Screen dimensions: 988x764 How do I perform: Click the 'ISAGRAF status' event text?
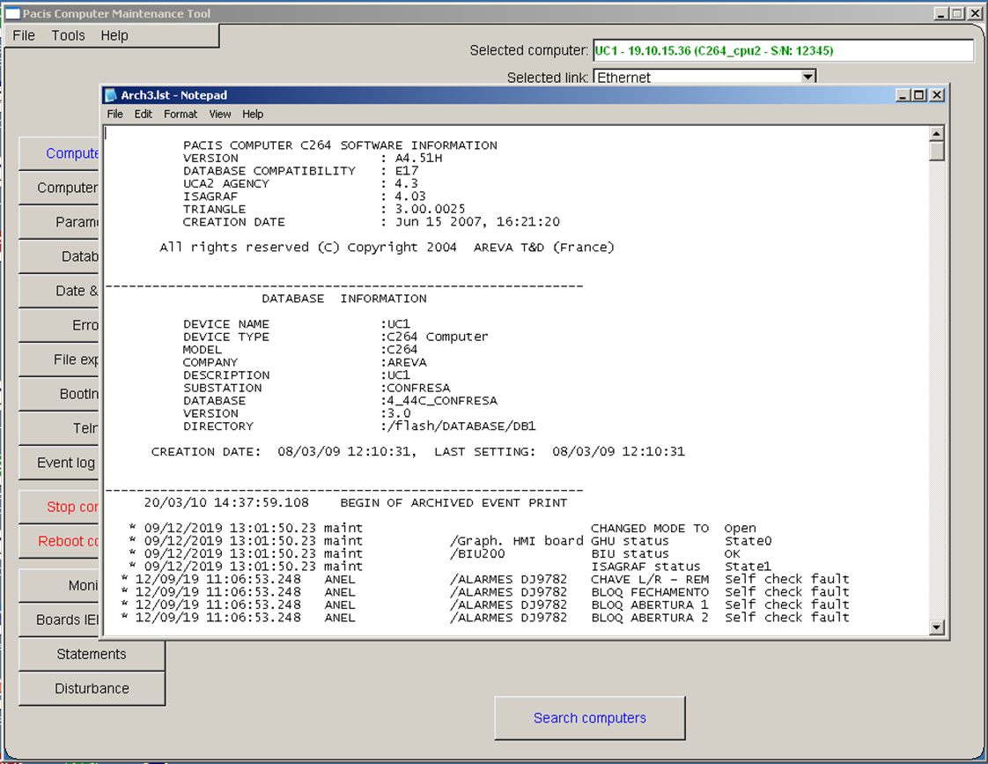(645, 567)
